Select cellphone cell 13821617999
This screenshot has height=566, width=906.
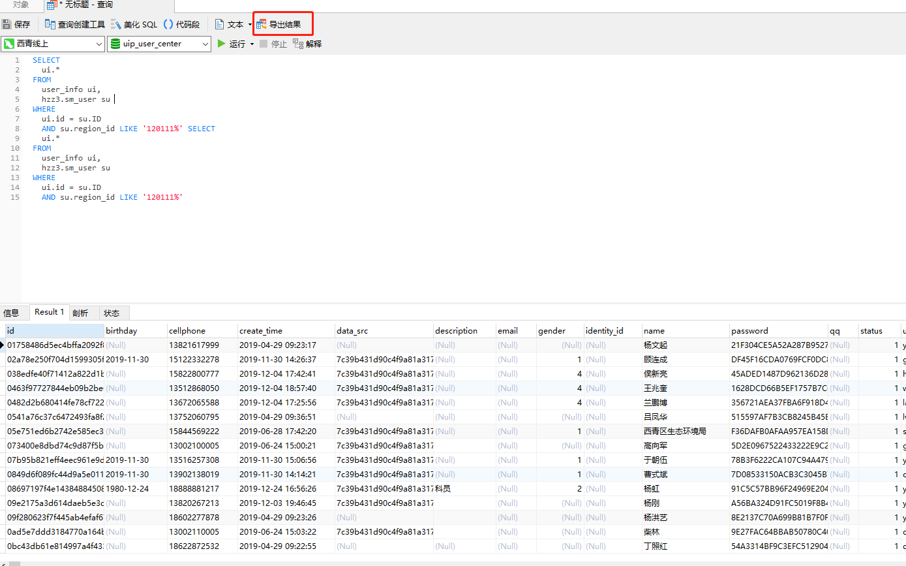pyautogui.click(x=202, y=345)
